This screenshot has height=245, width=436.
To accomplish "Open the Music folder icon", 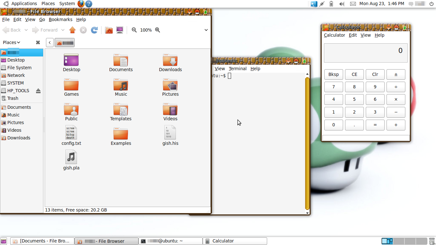I will coord(121,85).
